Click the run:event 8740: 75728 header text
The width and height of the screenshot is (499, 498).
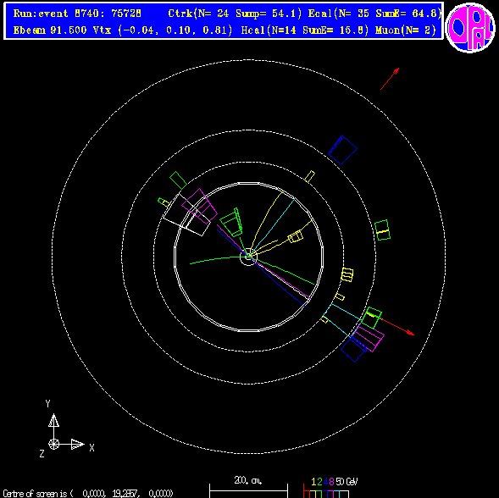[77, 14]
